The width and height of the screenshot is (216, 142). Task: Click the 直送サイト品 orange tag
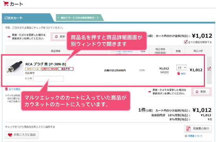(33, 69)
